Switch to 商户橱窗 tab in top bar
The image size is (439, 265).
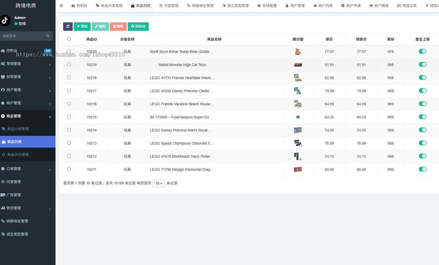coord(379,6)
